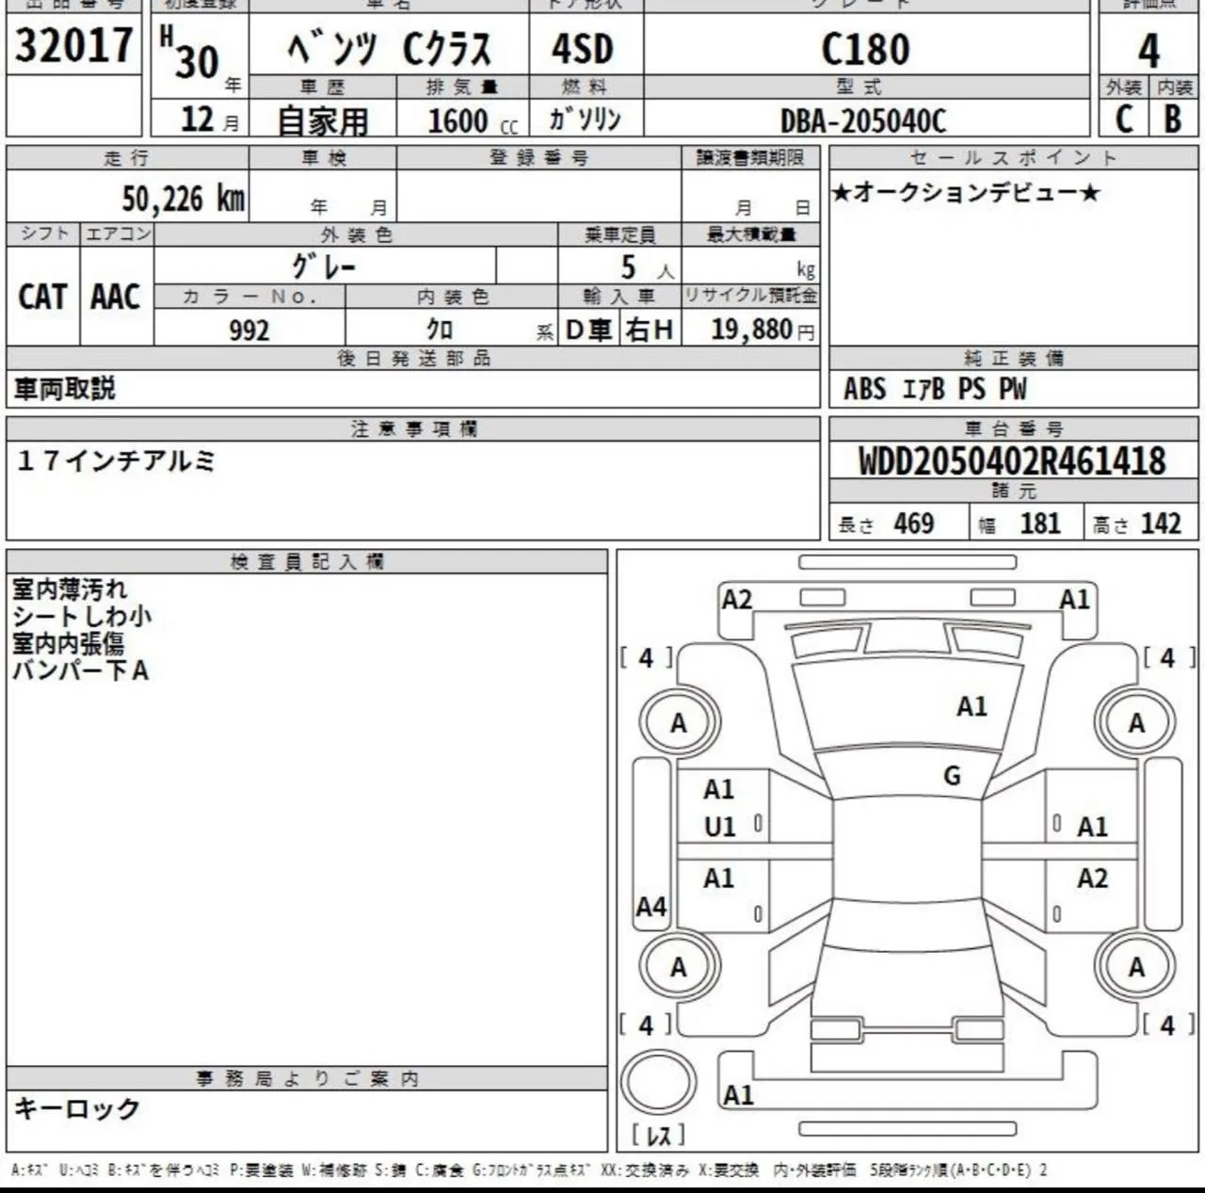Select the shift type CAT
Viewport: 1205px width, 1193px height.
point(42,297)
